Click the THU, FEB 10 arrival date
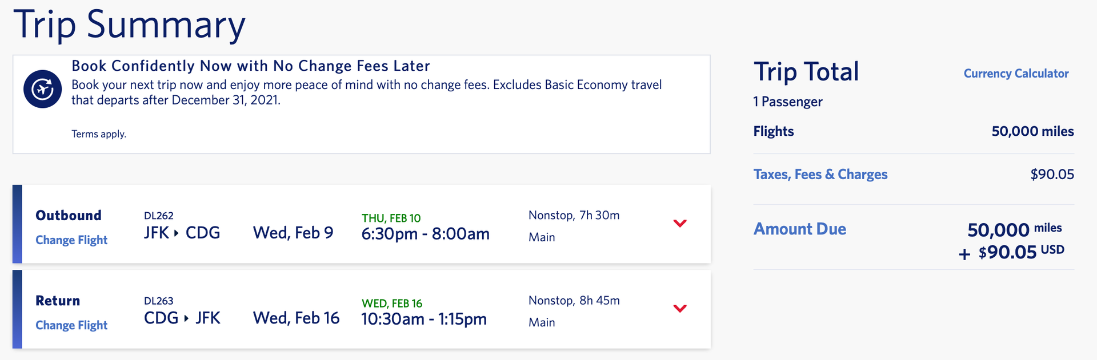The width and height of the screenshot is (1097, 360). [x=391, y=217]
